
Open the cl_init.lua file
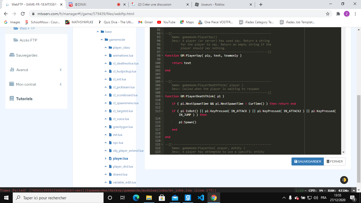[119, 79]
